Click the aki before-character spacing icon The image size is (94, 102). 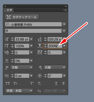[7, 67]
